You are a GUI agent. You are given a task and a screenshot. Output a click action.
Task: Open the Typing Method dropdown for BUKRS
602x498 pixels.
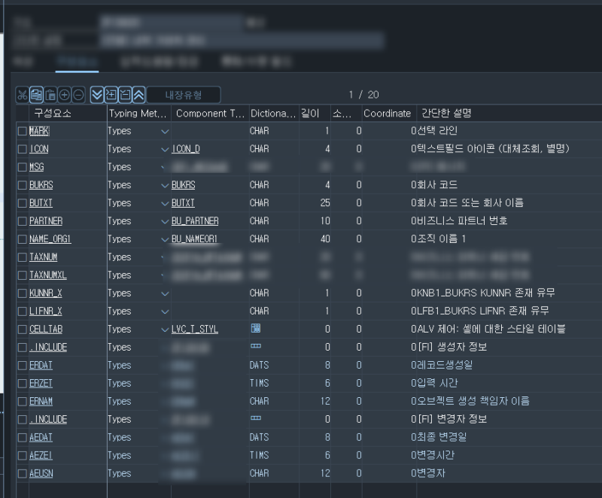[x=164, y=185]
